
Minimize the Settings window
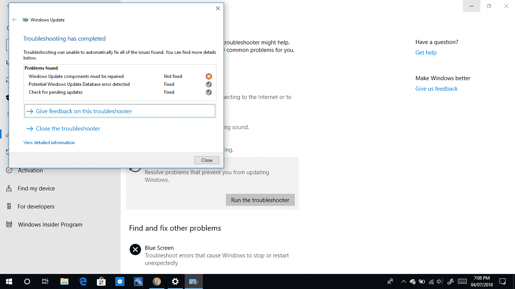tap(472, 6)
